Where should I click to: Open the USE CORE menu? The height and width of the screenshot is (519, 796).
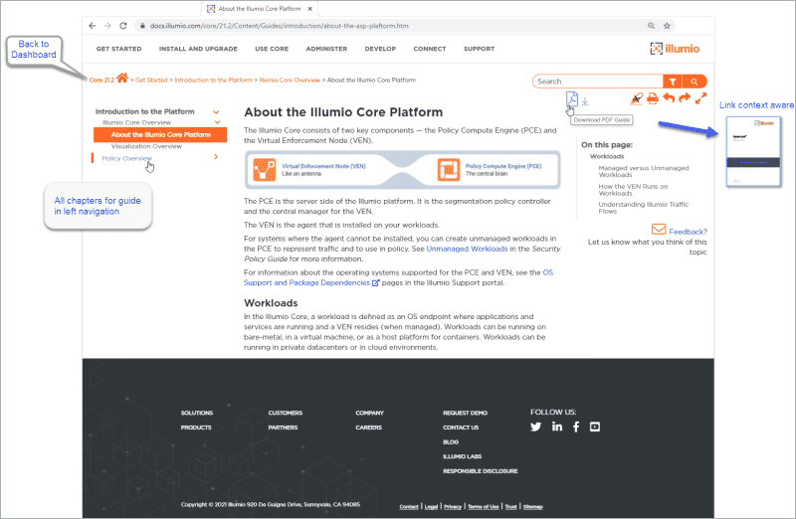(x=272, y=49)
